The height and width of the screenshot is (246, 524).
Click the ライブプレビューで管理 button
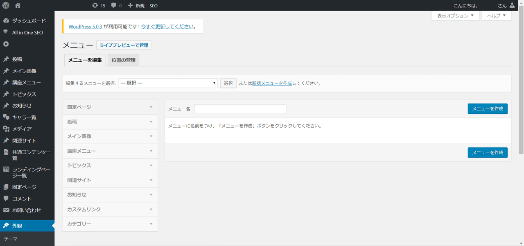point(124,45)
